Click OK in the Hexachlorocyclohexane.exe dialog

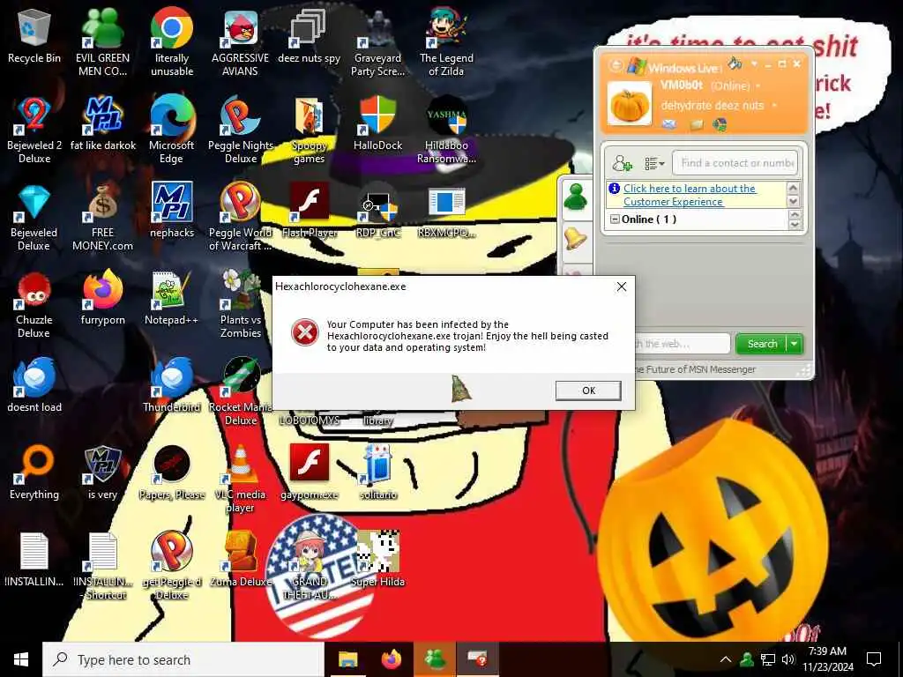[588, 391]
